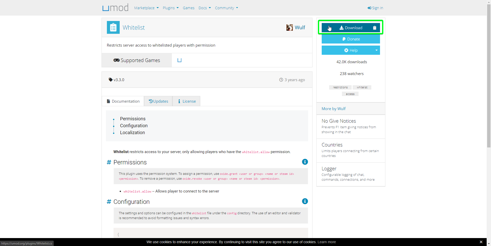491x246 pixels.
Task: Click the # anchor beside Configuration heading
Action: click(109, 202)
